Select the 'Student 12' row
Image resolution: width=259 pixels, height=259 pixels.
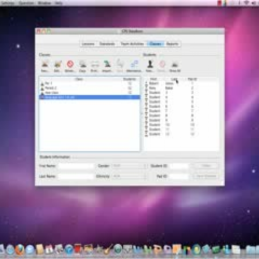point(181,134)
